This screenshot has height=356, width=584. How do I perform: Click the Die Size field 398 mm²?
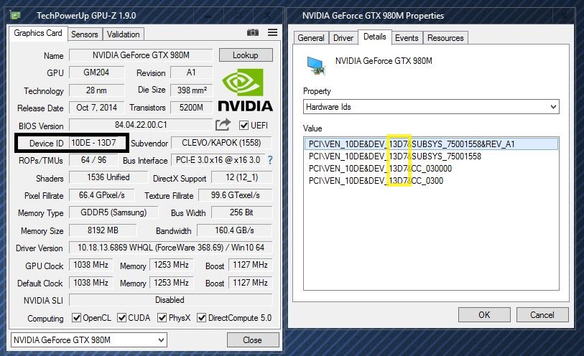point(192,90)
